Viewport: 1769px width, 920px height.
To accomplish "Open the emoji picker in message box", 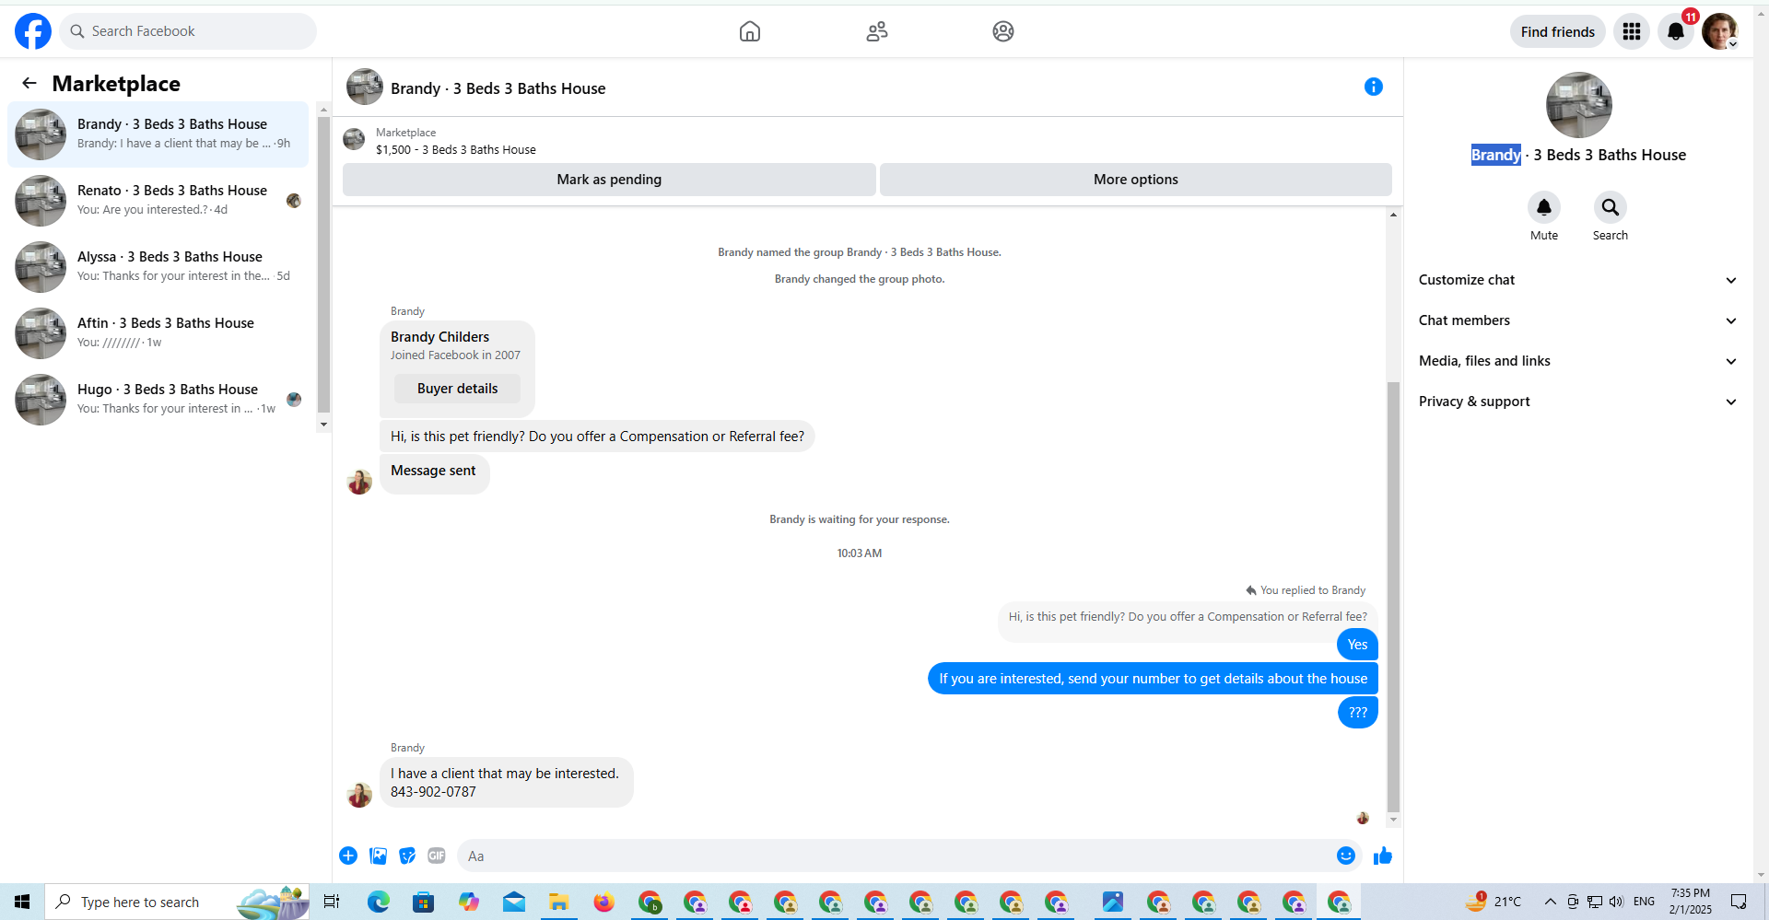I will pos(1346,856).
